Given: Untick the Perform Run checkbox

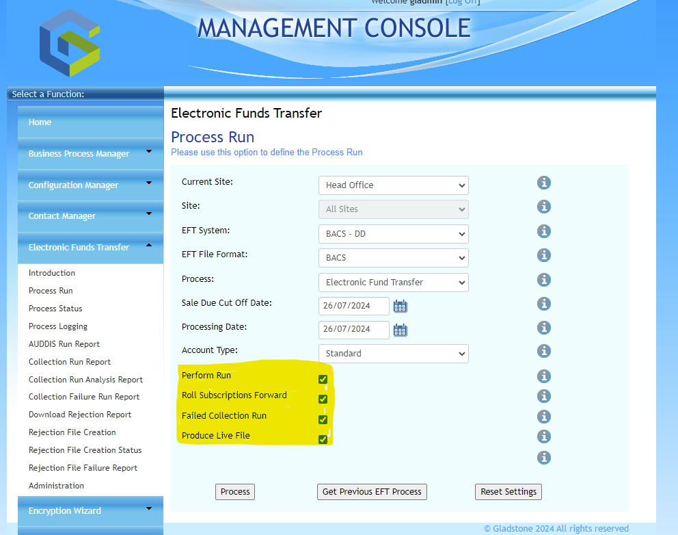Looking at the screenshot, I should 323,379.
